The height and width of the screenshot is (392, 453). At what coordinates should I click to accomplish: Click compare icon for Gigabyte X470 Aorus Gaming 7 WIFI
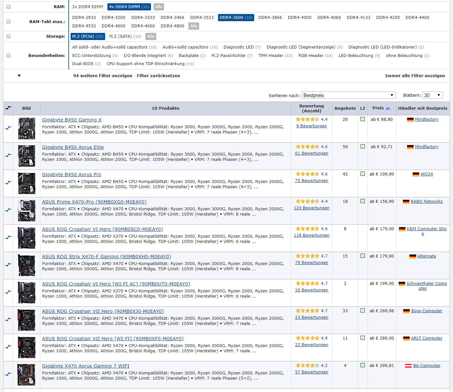point(8,374)
